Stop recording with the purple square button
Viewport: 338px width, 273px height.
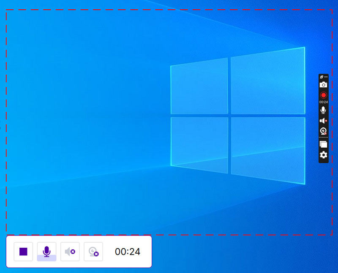coord(23,252)
